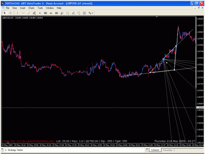Image resolution: width=205 pixels, height=154 pixels.
Task: Open the File menu
Action: [8, 8]
